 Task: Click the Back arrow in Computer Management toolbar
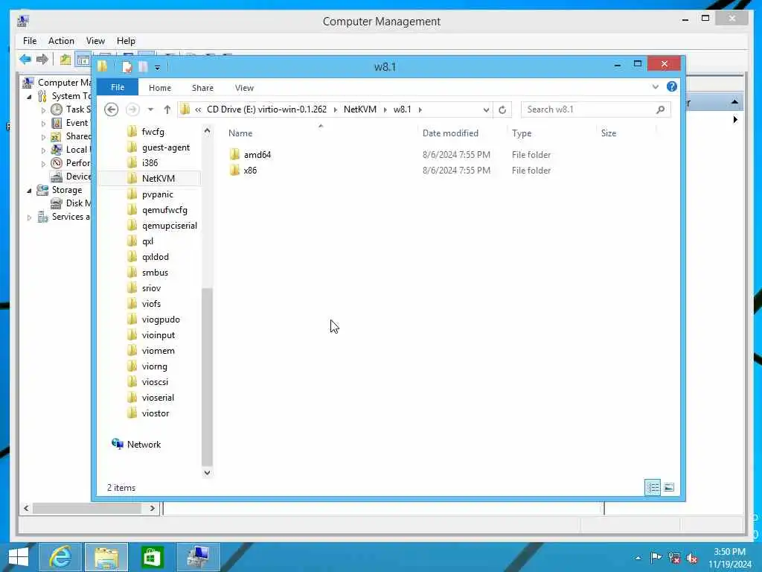pyautogui.click(x=25, y=60)
